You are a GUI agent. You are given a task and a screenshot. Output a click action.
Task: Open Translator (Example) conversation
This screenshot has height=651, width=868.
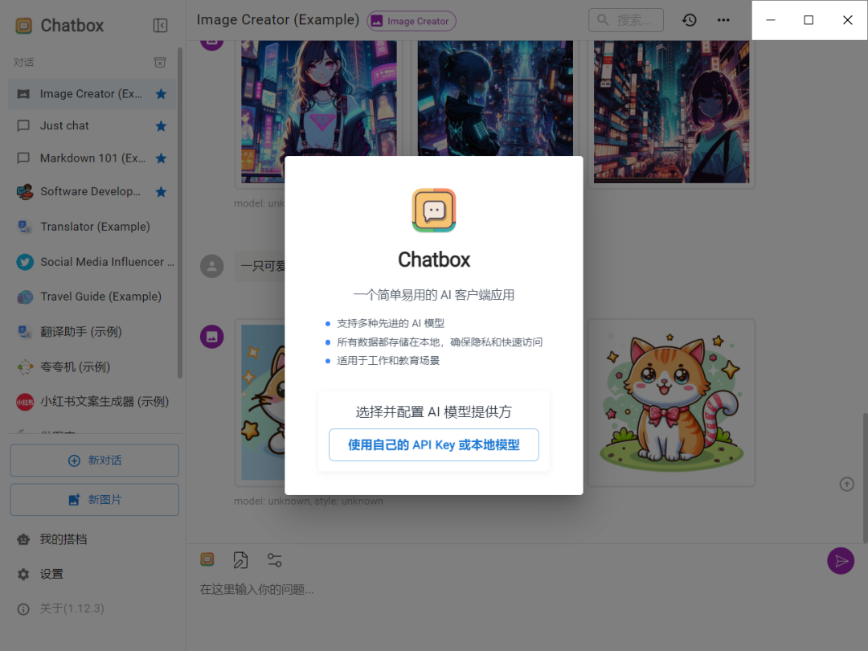click(x=92, y=227)
